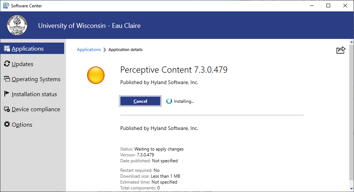Screen dimensions: 354x192
Task: Click the Share icon at top right
Action: (x=341, y=50)
